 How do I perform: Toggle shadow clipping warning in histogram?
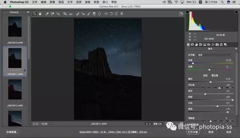187,12
